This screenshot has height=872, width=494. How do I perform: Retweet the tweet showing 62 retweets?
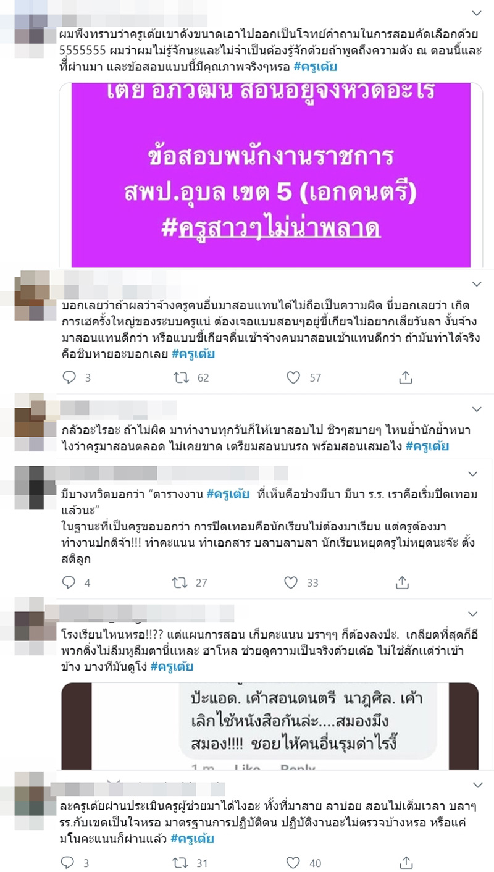[x=181, y=377]
